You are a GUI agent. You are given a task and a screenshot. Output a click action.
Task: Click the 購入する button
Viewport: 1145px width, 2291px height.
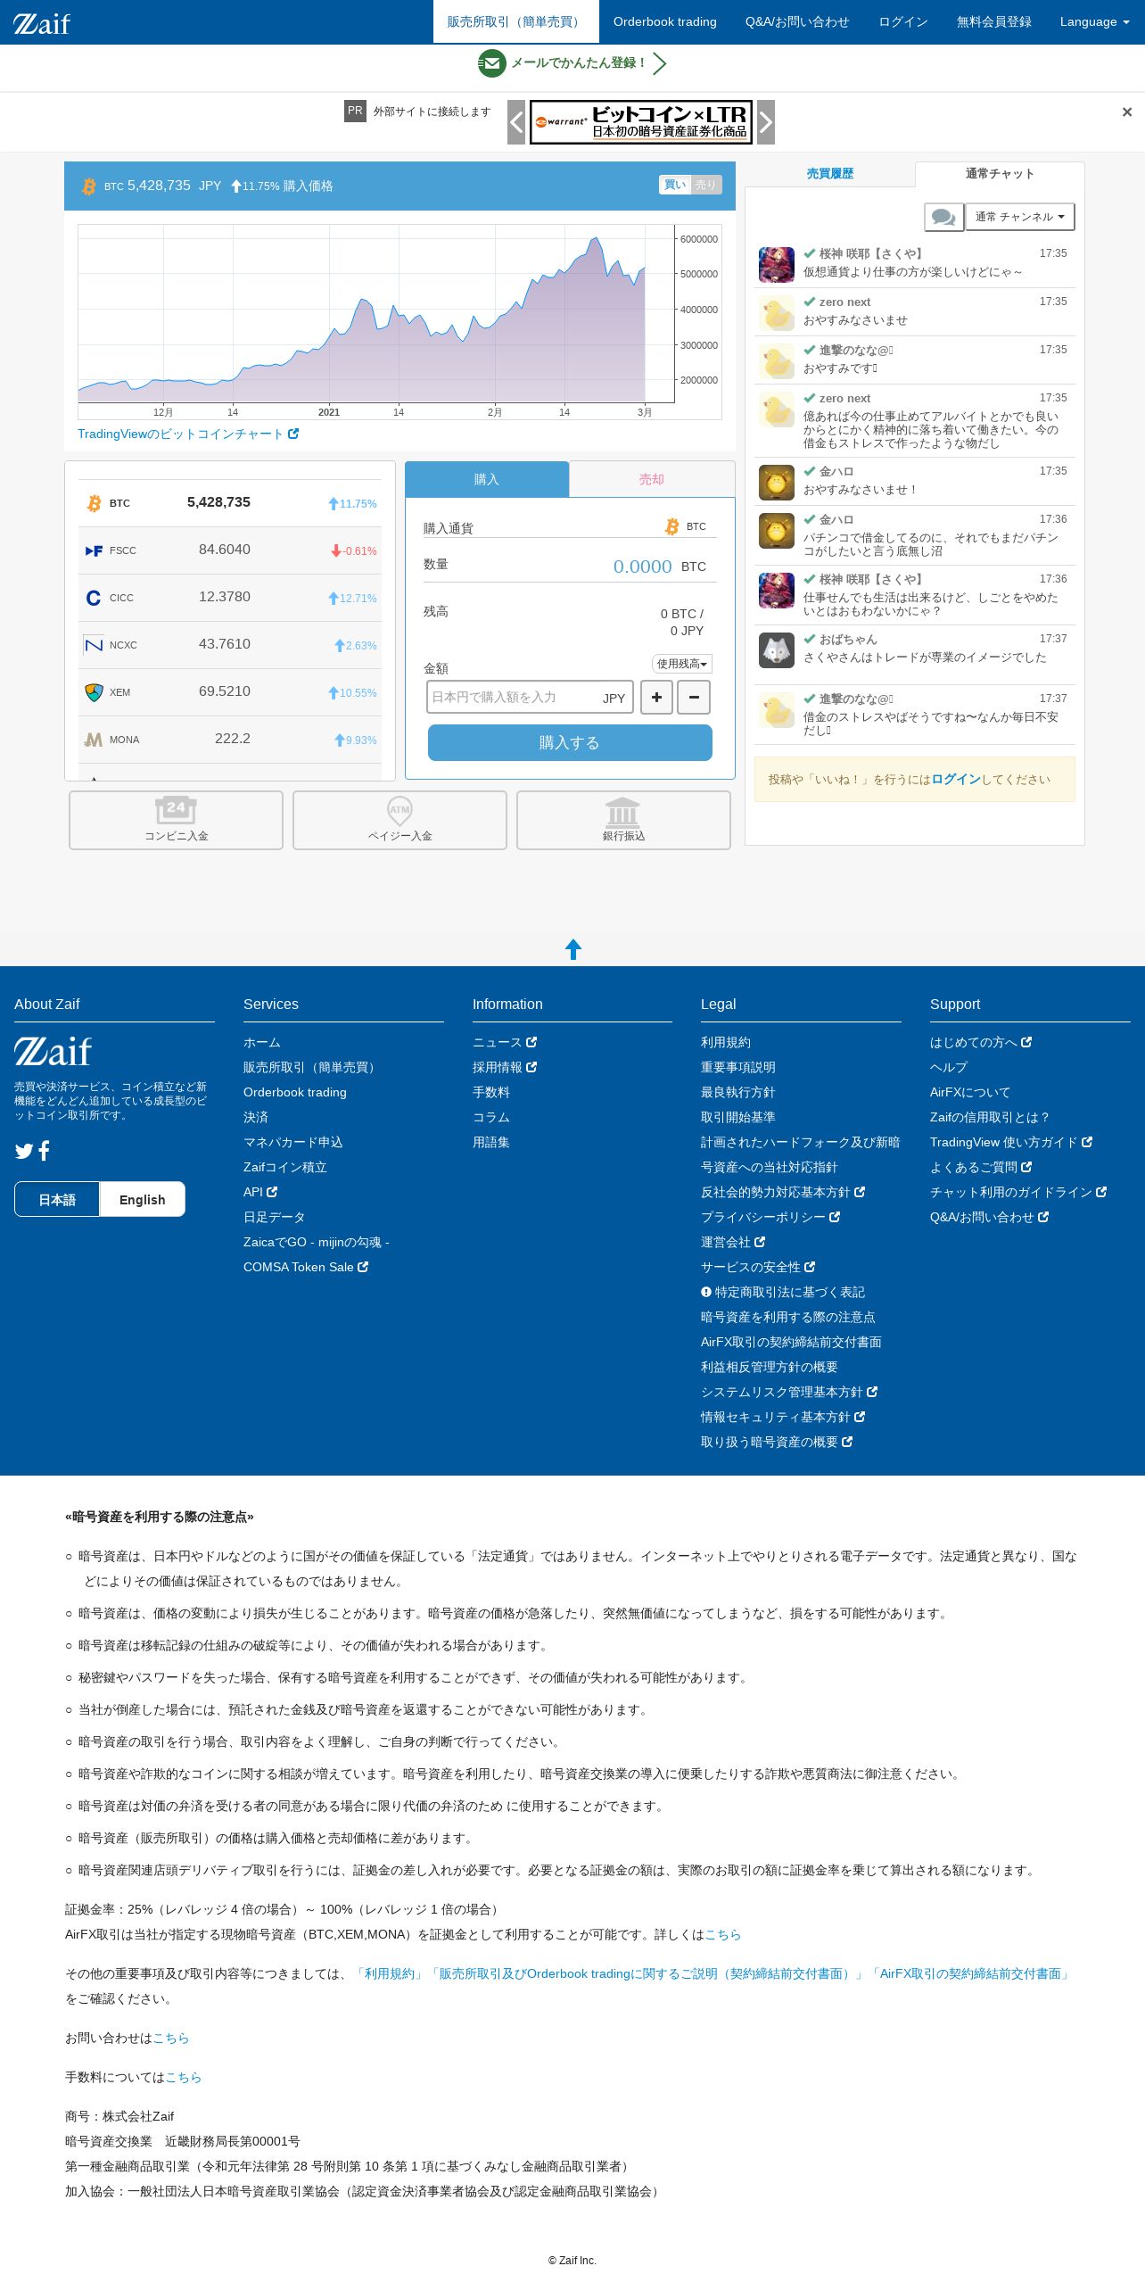point(570,742)
